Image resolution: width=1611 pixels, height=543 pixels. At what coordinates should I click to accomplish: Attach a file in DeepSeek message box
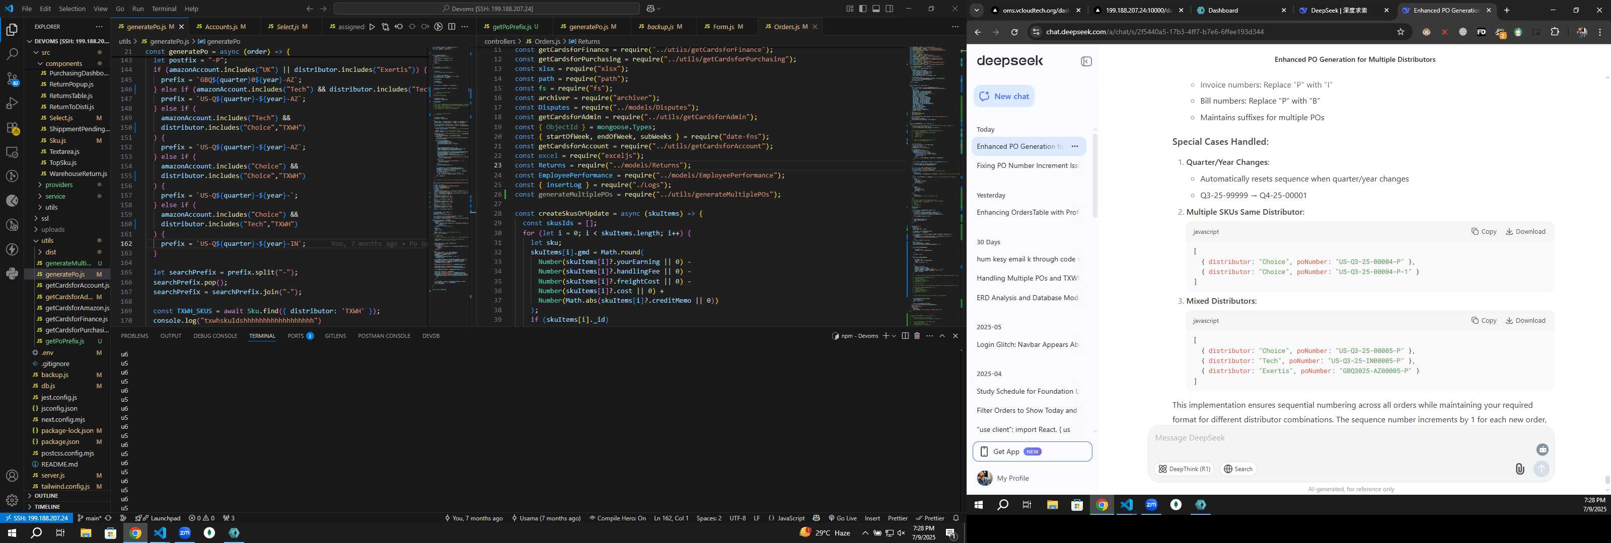pyautogui.click(x=1520, y=469)
